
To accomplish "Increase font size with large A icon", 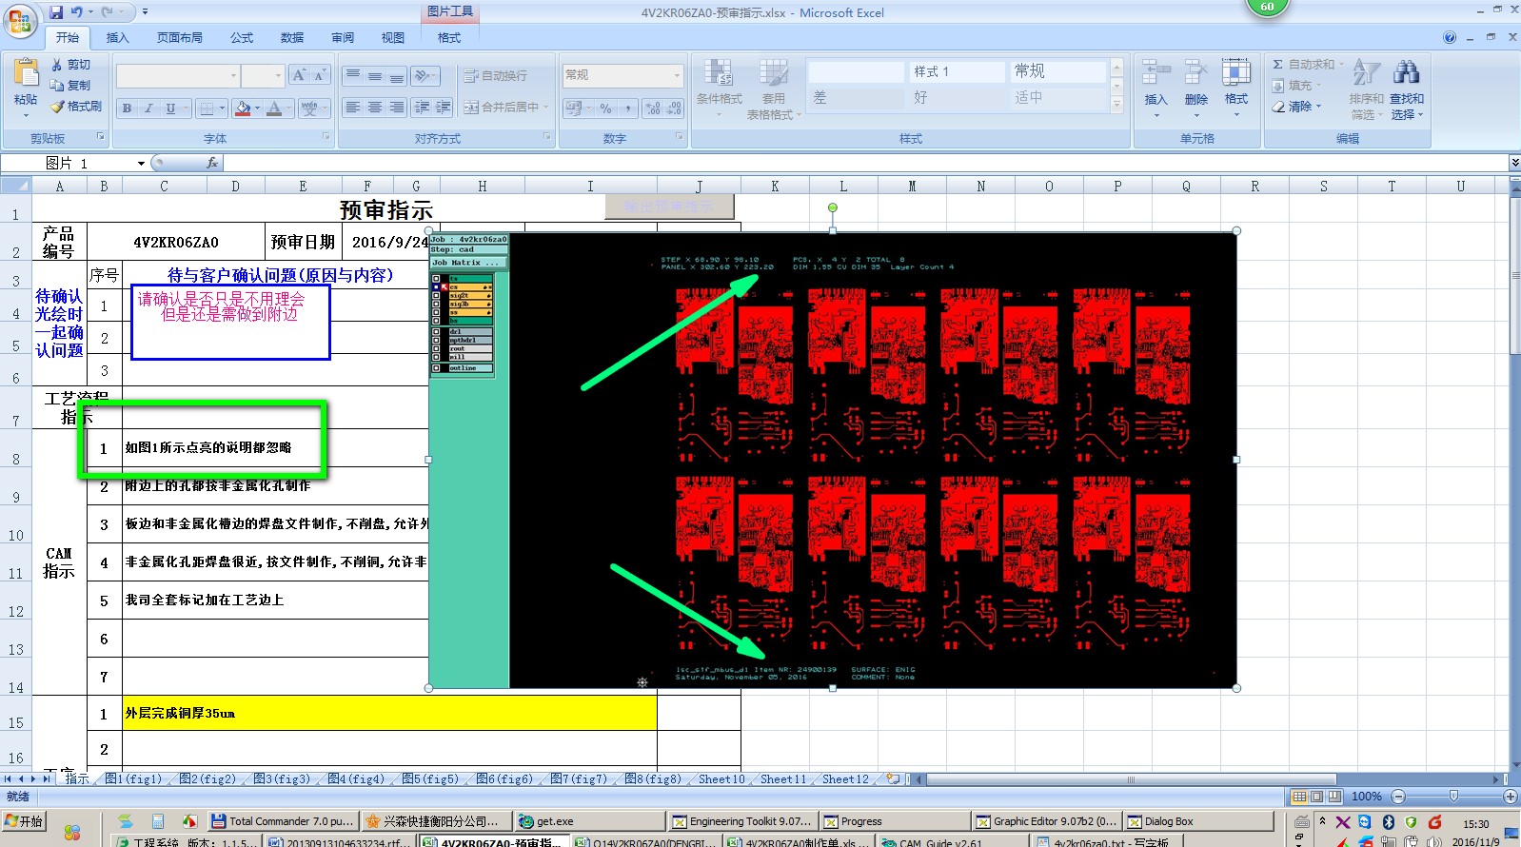I will (300, 75).
